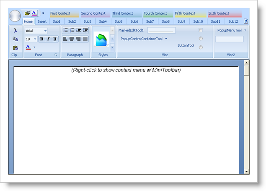Apply bulleted list formatting
The width and height of the screenshot is (266, 191).
coord(65,30)
